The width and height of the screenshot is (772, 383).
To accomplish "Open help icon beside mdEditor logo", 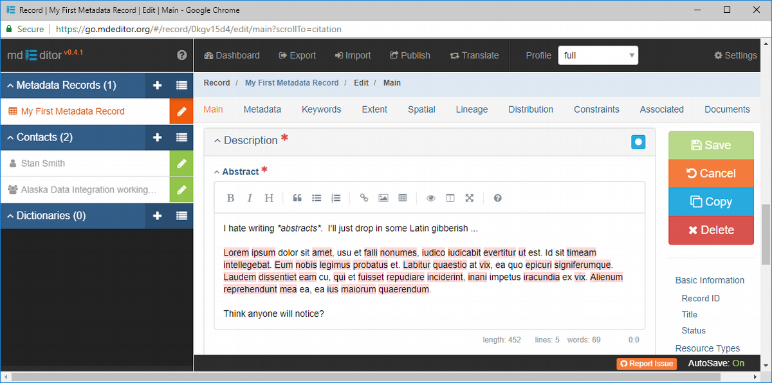I will (x=182, y=55).
